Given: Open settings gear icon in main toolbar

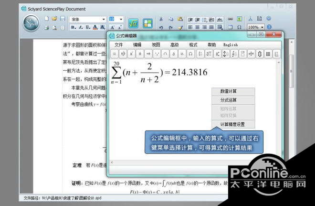Looking at the screenshot, I should tap(269, 19).
